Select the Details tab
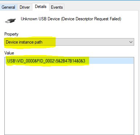The image size is (140, 135). coord(41,7)
